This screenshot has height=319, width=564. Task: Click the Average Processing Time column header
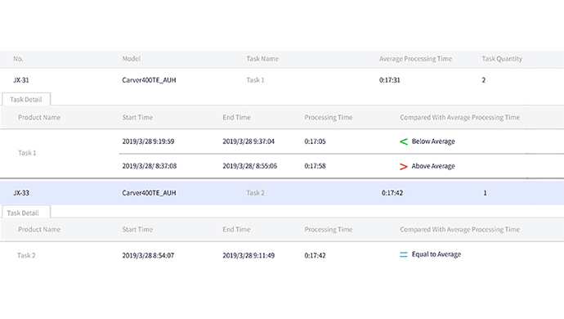(415, 59)
